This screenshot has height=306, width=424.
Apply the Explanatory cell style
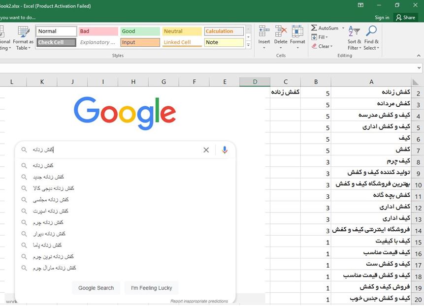(98, 42)
